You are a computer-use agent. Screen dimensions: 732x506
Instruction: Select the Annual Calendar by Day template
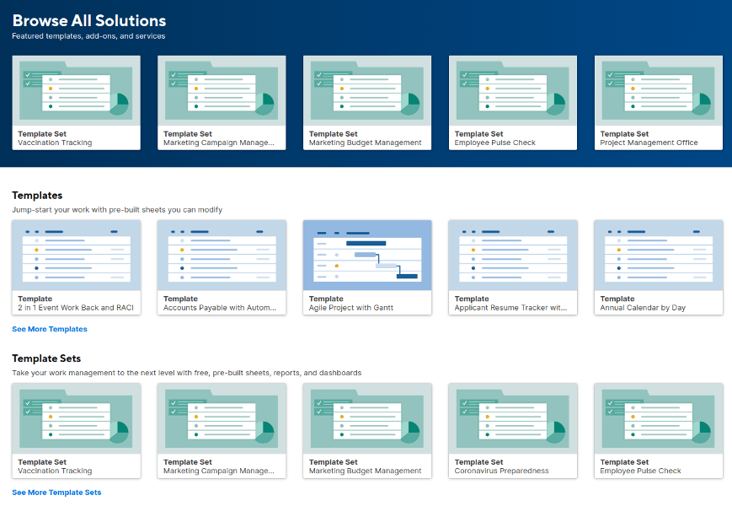point(658,266)
